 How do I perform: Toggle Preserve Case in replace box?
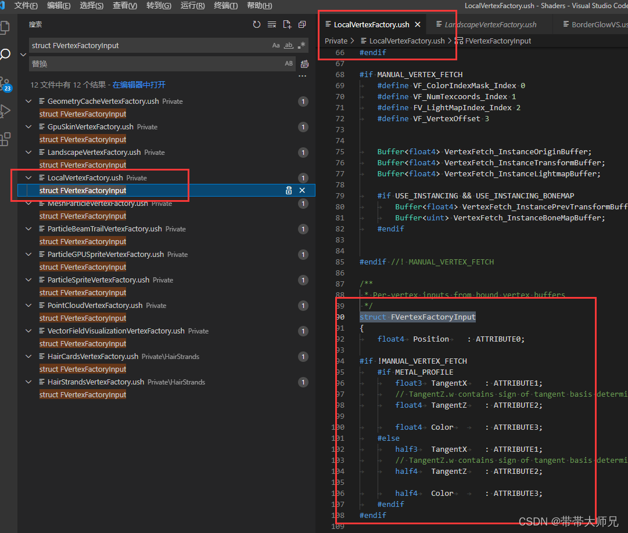[289, 64]
